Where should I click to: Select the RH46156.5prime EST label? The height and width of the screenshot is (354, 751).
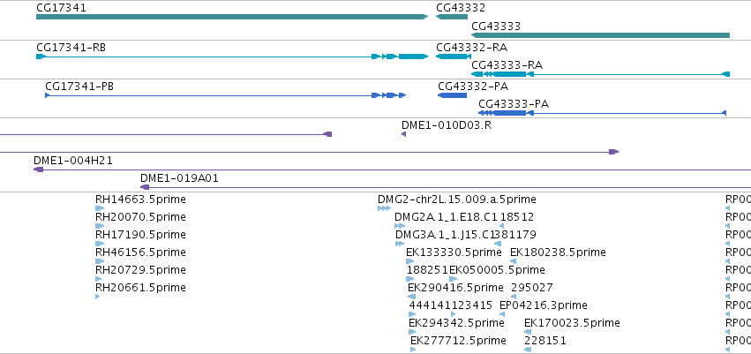point(141,252)
